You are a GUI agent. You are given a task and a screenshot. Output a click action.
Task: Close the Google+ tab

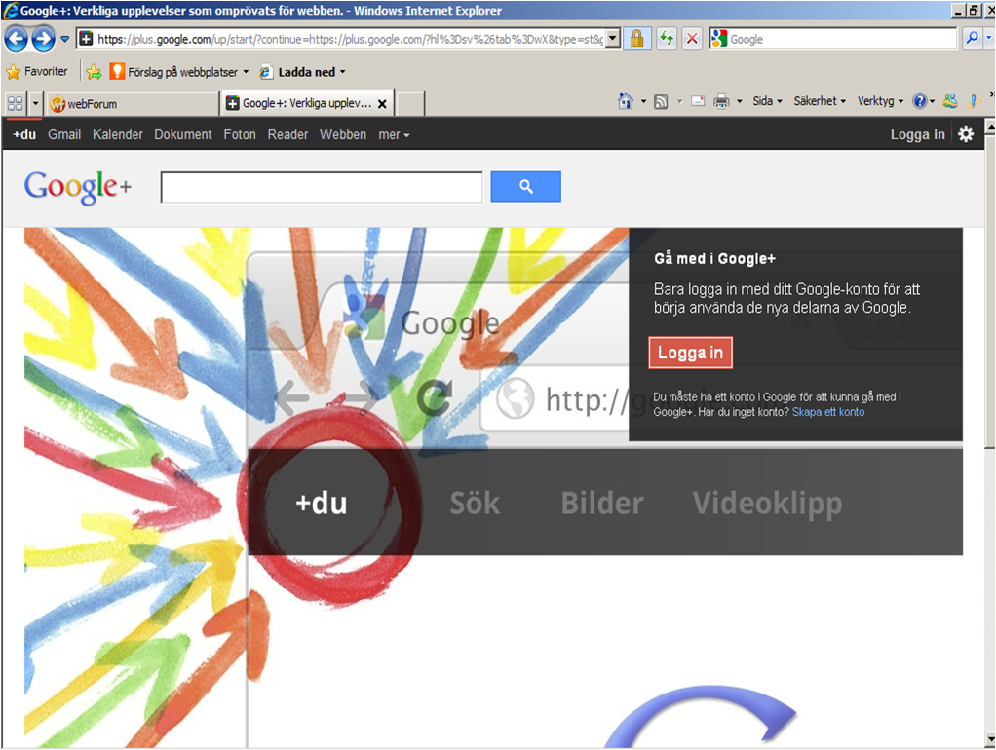pos(382,104)
